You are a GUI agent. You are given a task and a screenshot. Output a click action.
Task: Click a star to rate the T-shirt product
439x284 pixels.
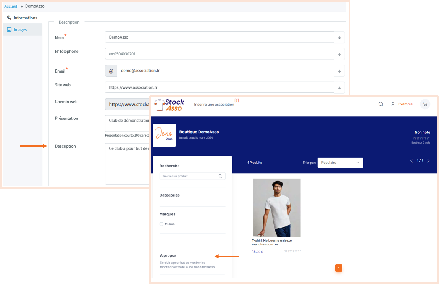[292, 251]
